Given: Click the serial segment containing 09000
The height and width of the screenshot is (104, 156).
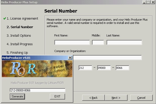Looking at the screenshot, I should [x=104, y=68].
